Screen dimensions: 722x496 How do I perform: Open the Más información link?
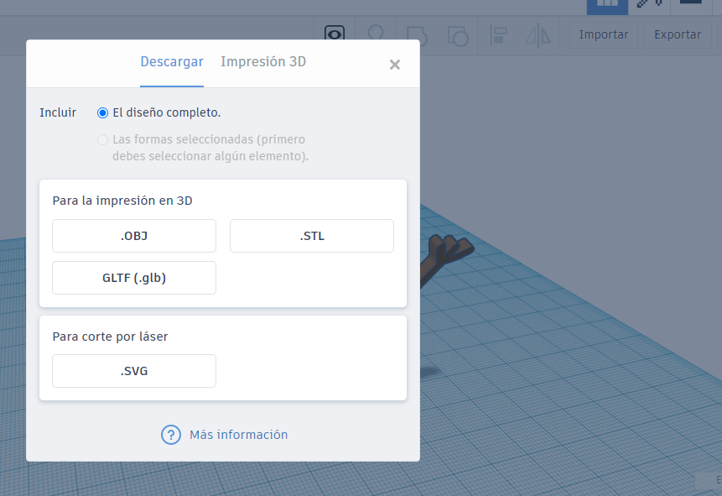click(x=238, y=435)
